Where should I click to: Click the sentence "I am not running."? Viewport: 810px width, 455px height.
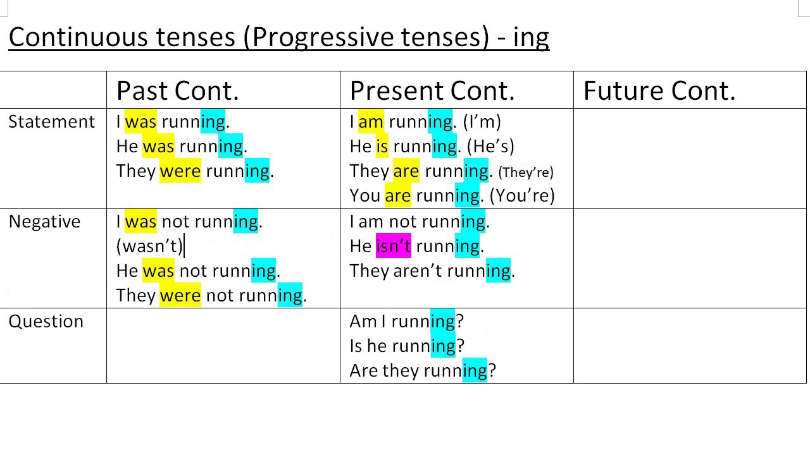coord(419,222)
